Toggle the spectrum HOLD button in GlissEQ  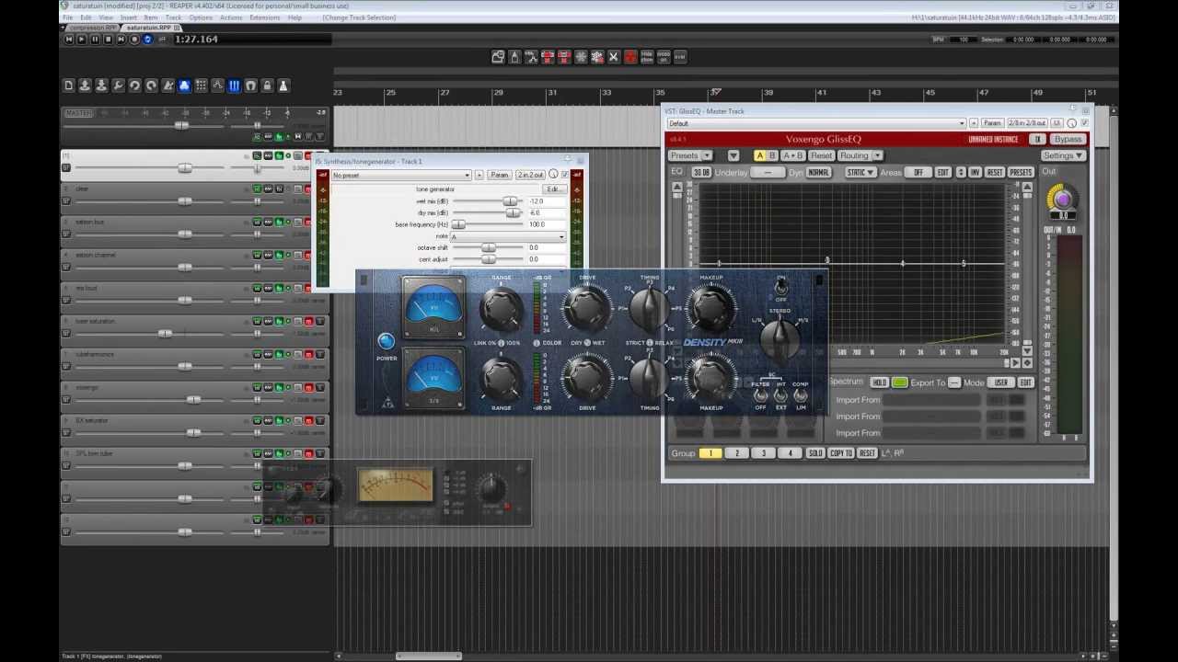(x=880, y=382)
